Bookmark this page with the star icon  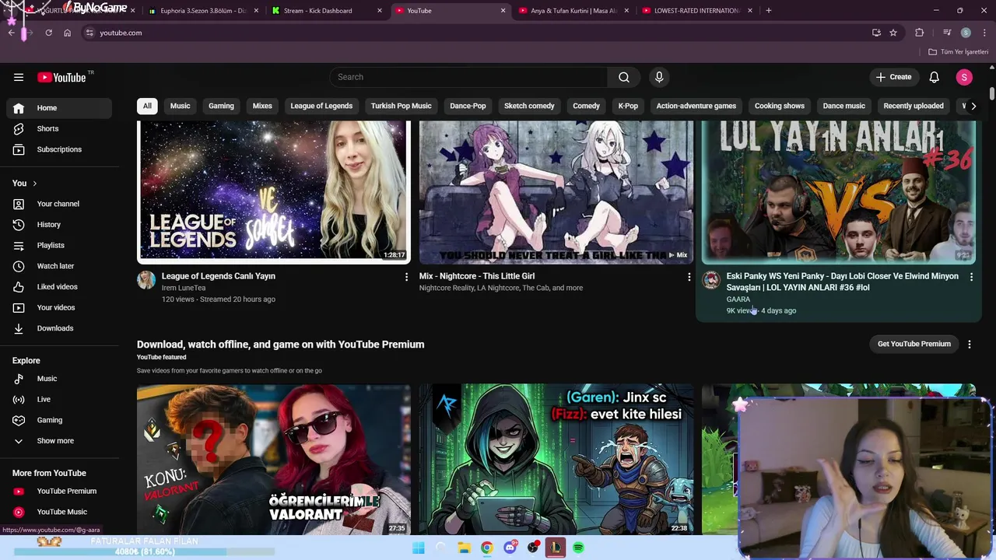[x=893, y=33]
